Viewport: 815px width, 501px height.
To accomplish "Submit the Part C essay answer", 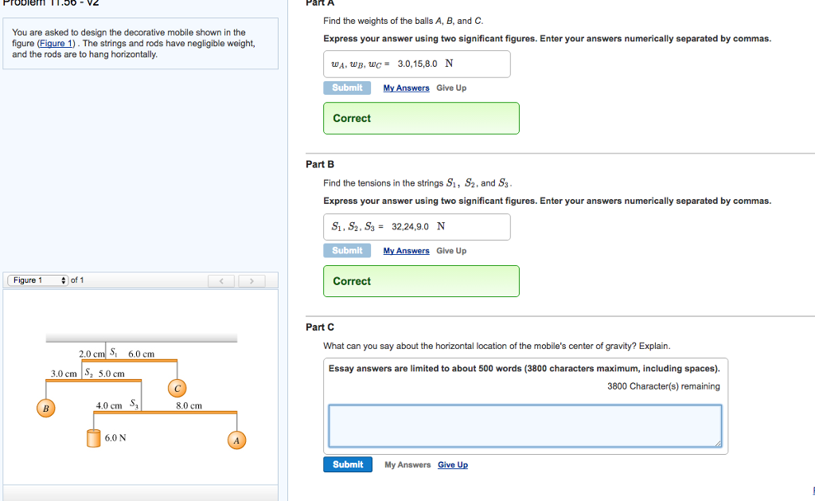I will click(x=348, y=464).
